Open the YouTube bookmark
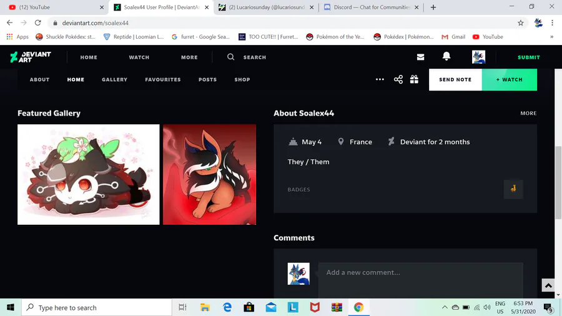Image resolution: width=562 pixels, height=316 pixels. pos(488,37)
